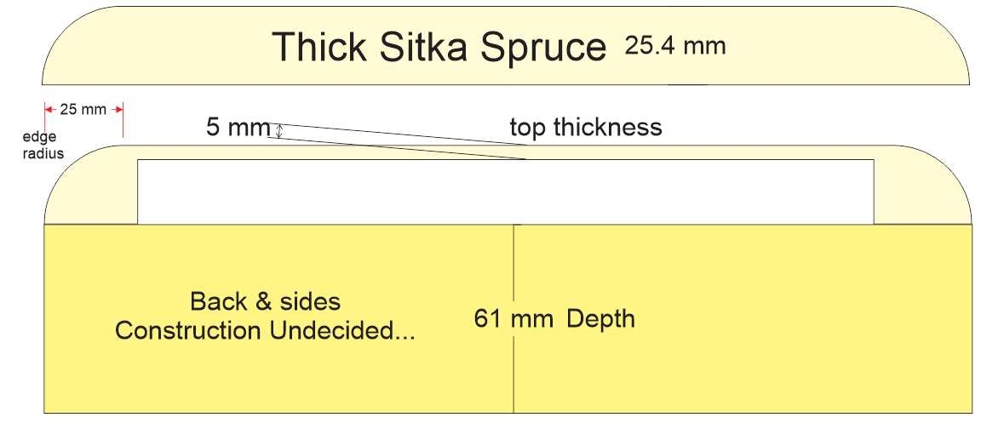
Task: Click the '5 mm' thickness label
Action: click(238, 128)
